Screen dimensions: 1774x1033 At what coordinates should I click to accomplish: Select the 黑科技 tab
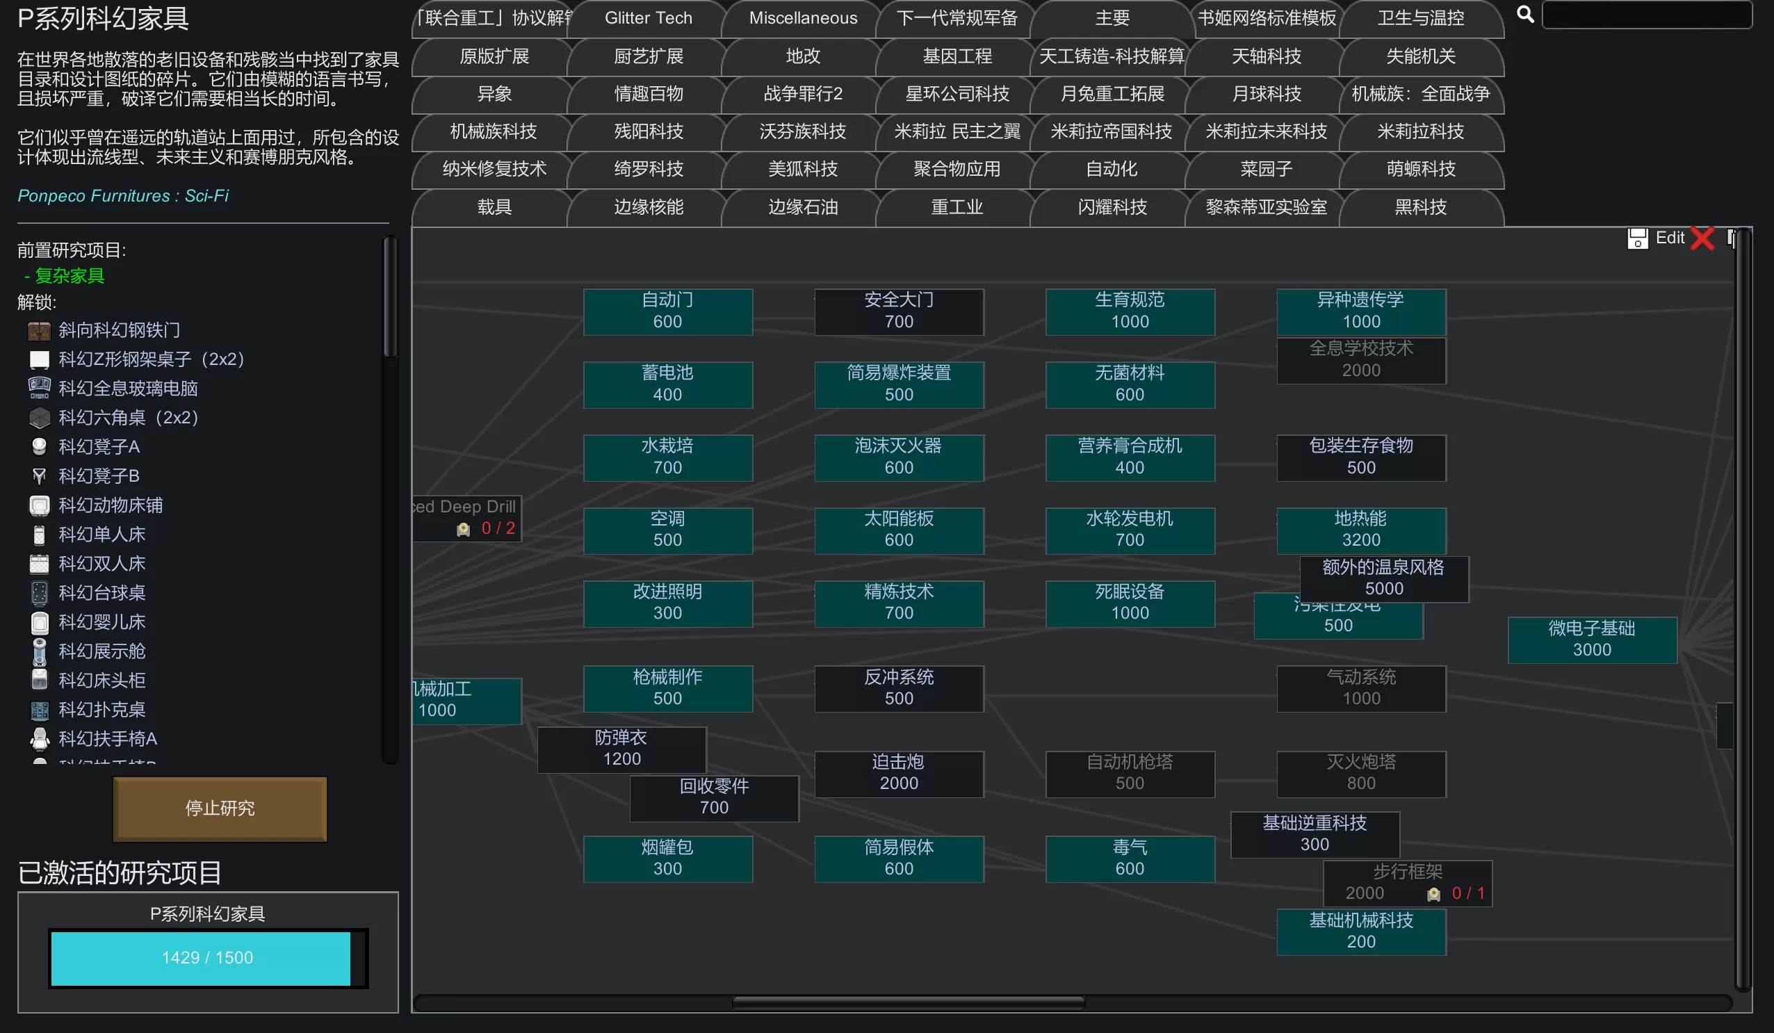[1420, 207]
